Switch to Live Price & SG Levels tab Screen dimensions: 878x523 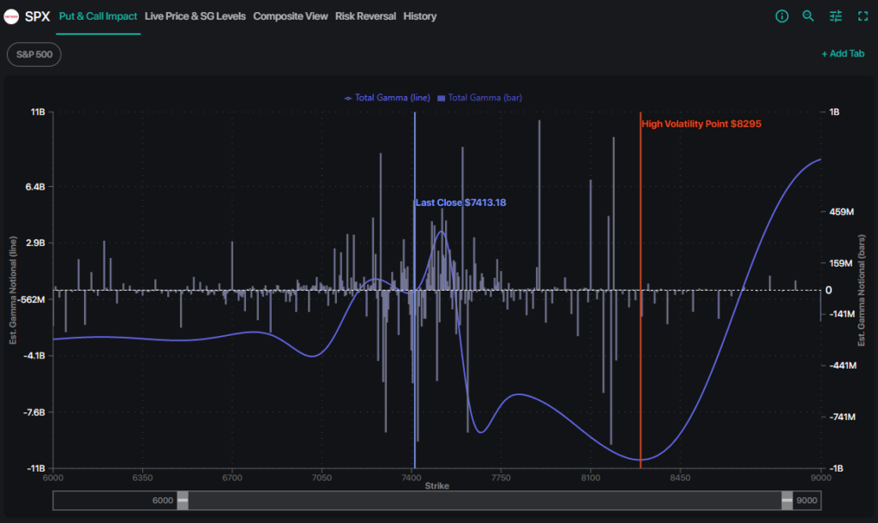[195, 16]
